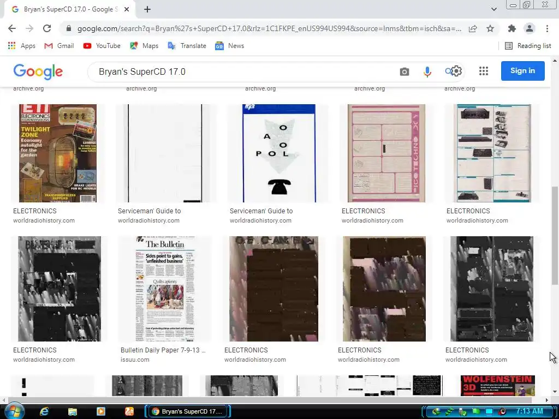Viewport: 559px width, 419px height.
Task: Click the Sign in button
Action: pyautogui.click(x=522, y=70)
